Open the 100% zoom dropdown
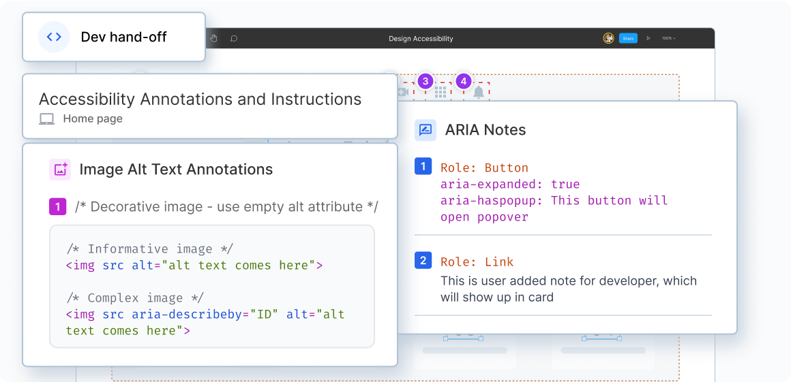791x382 pixels. point(668,39)
